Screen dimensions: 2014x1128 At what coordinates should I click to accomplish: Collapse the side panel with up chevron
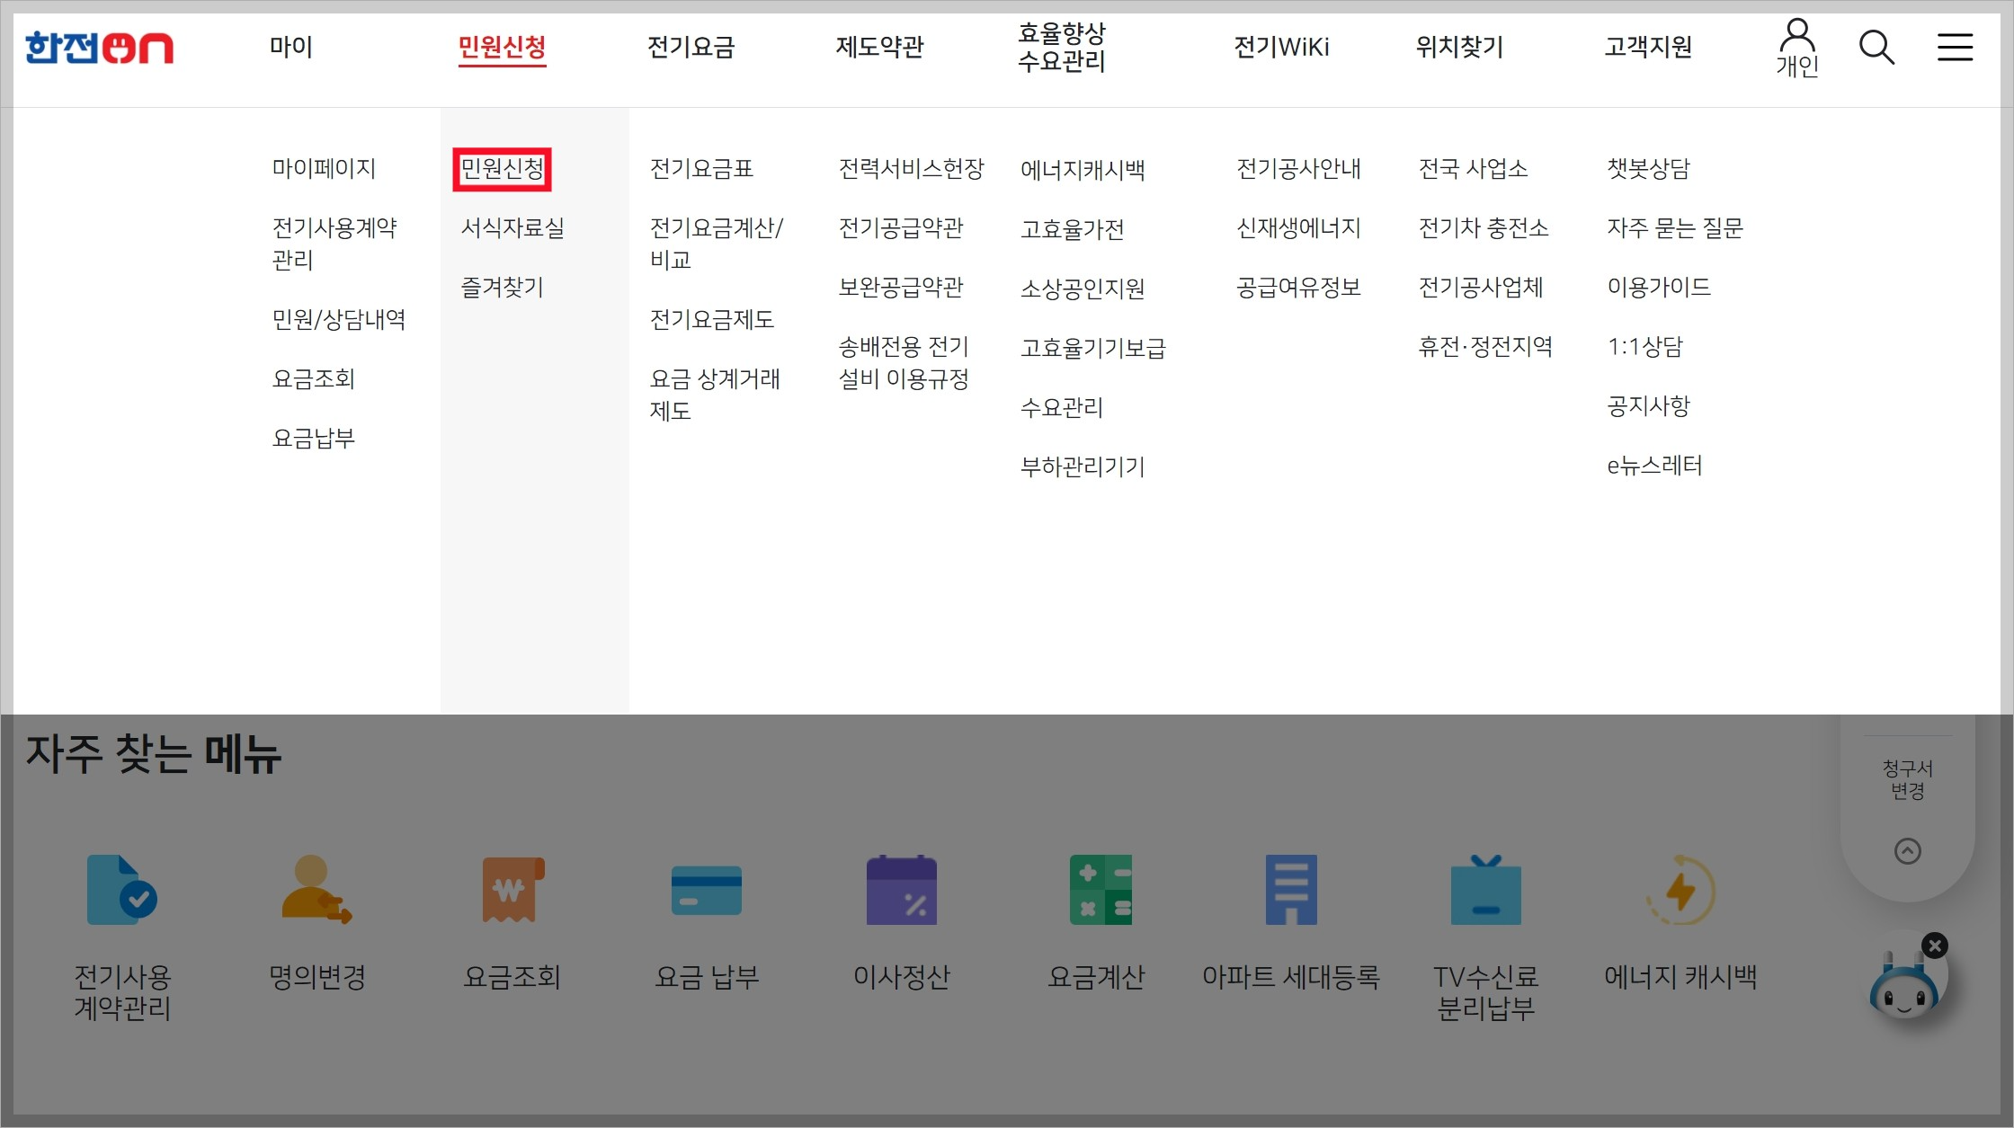point(1907,850)
